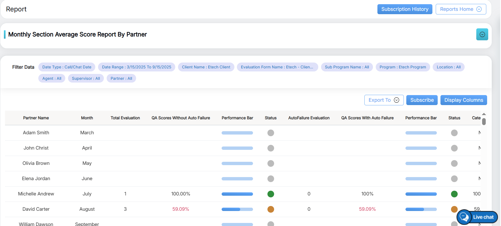The width and height of the screenshot is (501, 226).
Task: Open the Reports Home dropdown
Action: 460,9
